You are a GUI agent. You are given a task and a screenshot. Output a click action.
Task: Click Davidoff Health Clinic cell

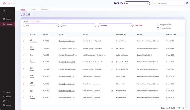pos(144,55)
